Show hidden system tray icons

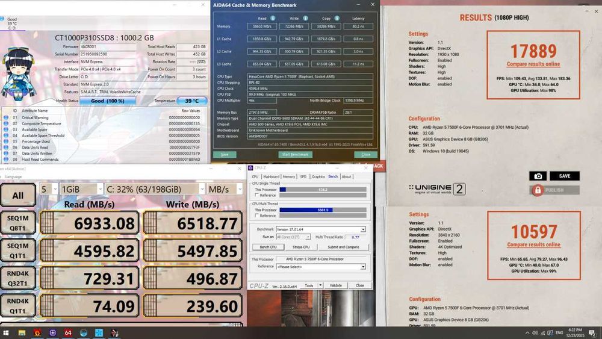(x=527, y=333)
